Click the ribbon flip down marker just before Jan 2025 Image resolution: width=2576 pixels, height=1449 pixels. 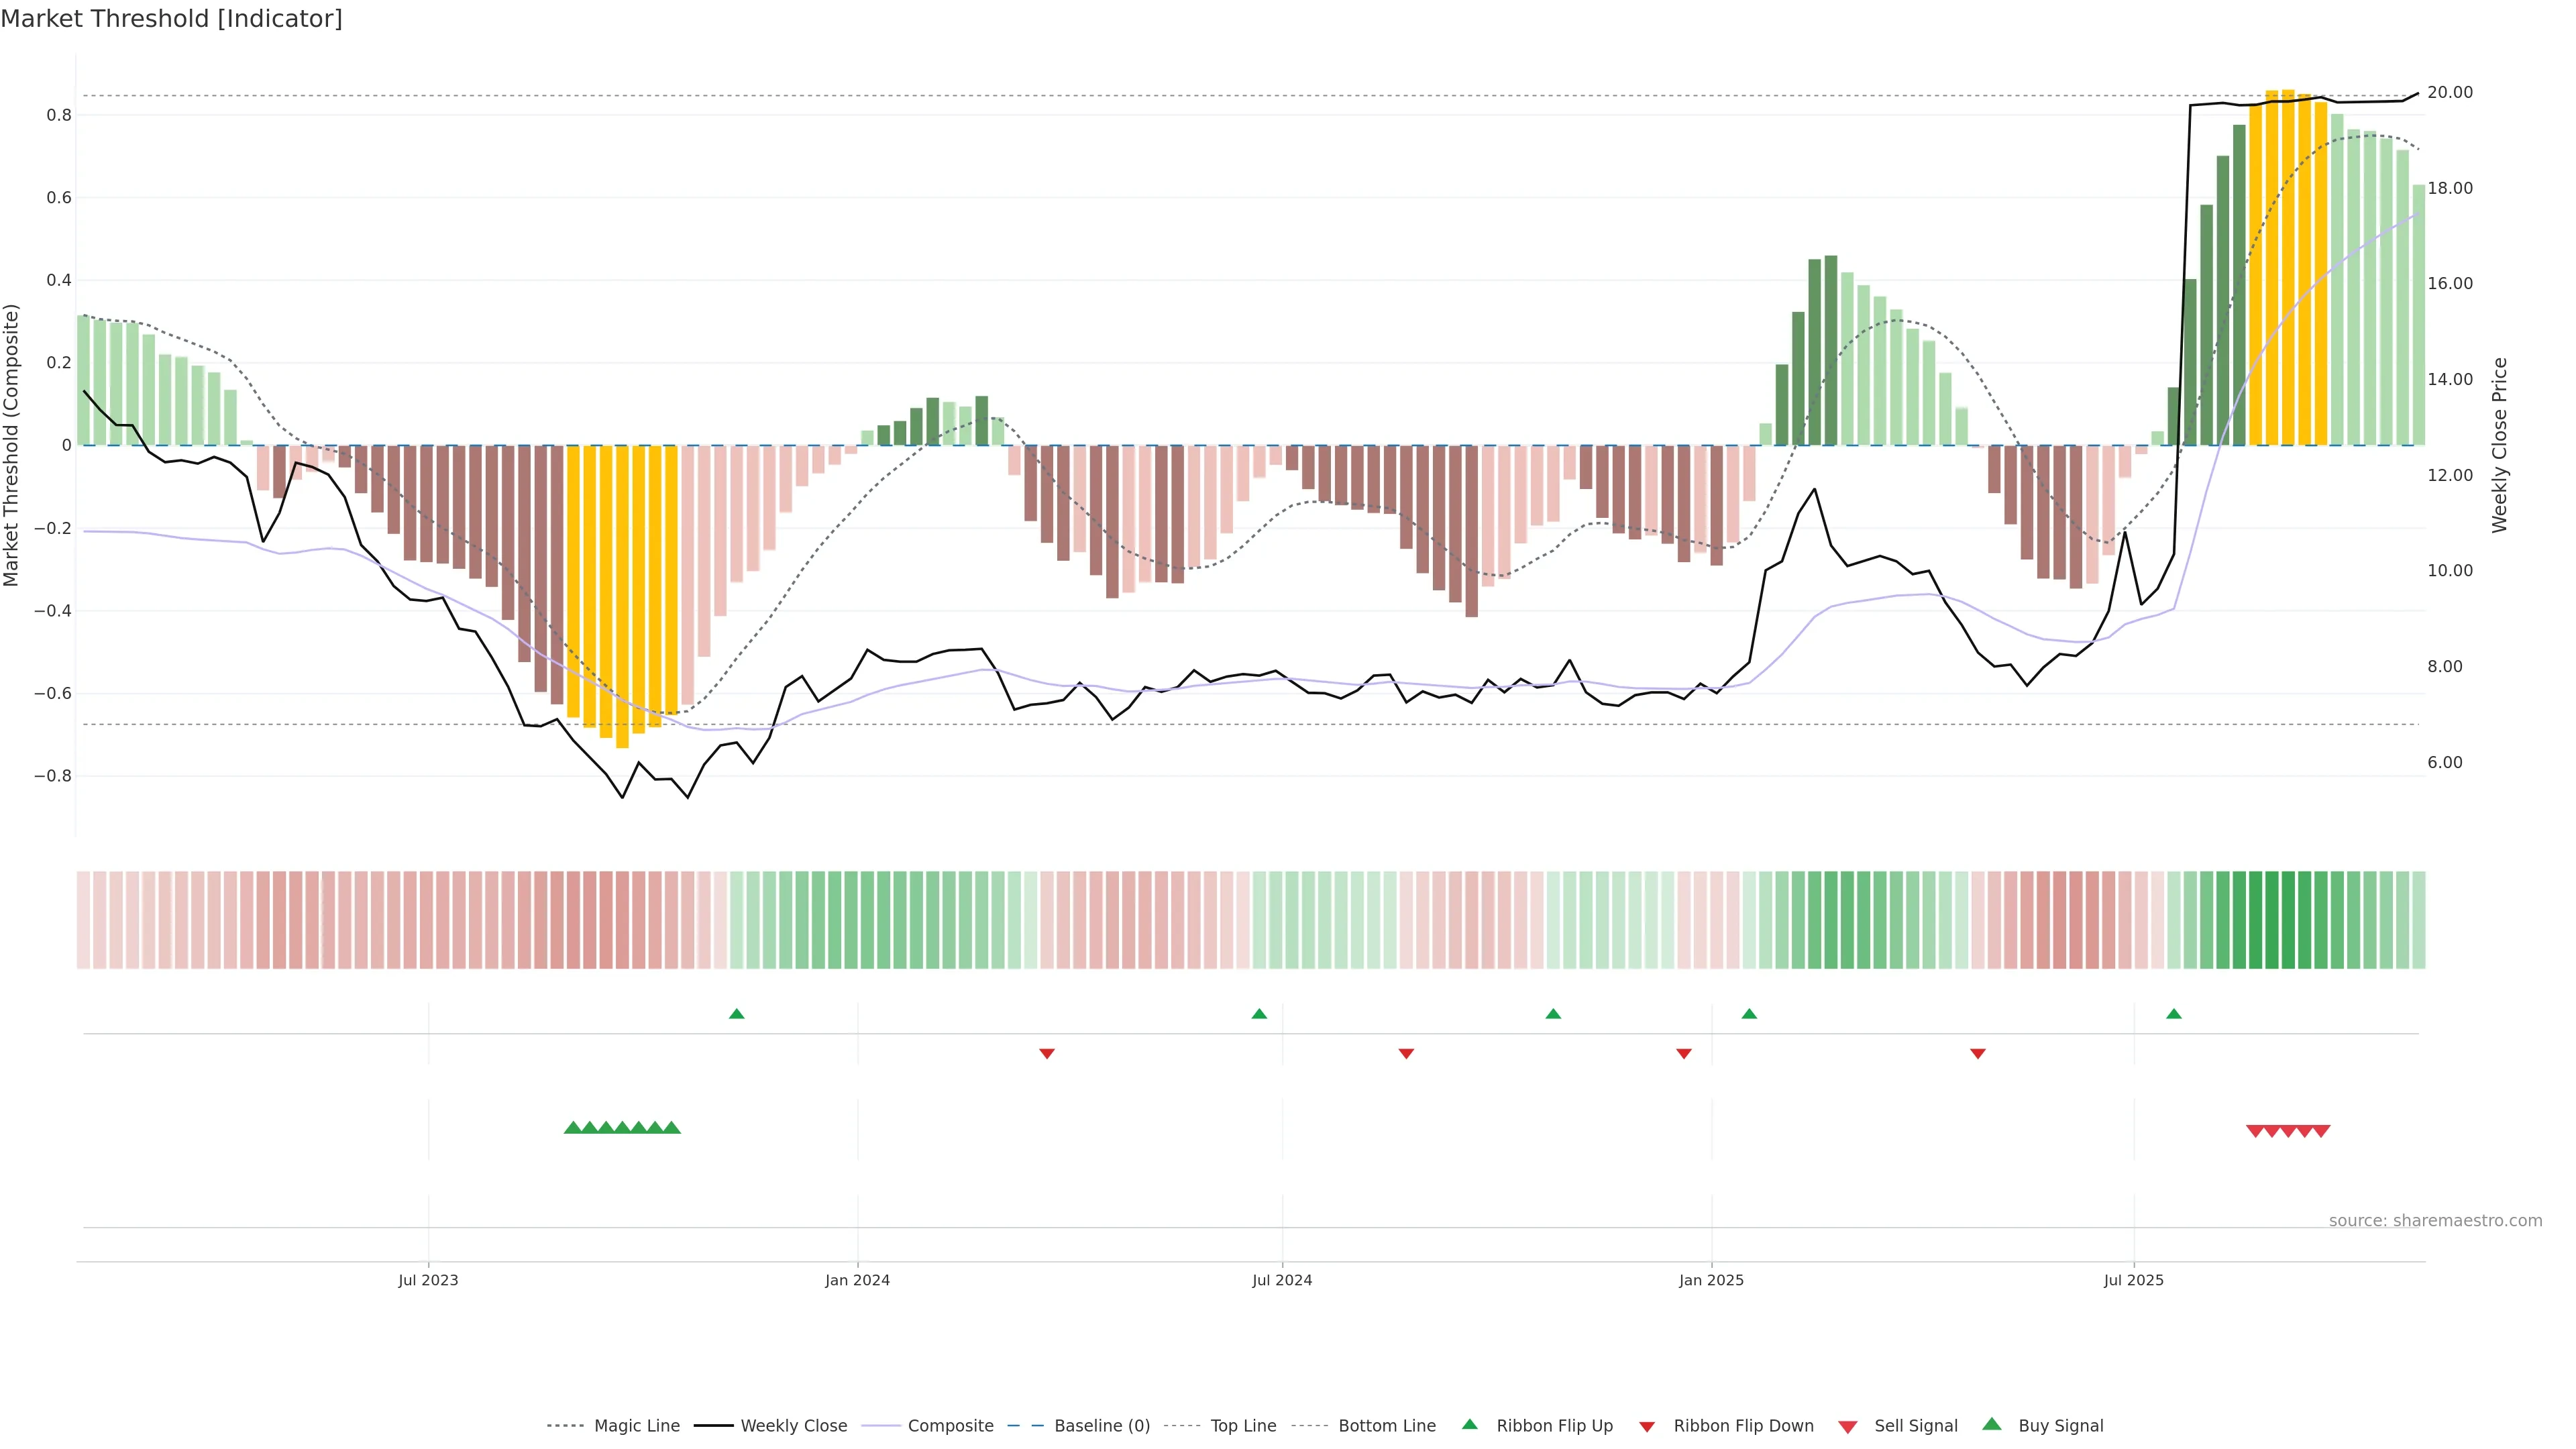1683,1053
